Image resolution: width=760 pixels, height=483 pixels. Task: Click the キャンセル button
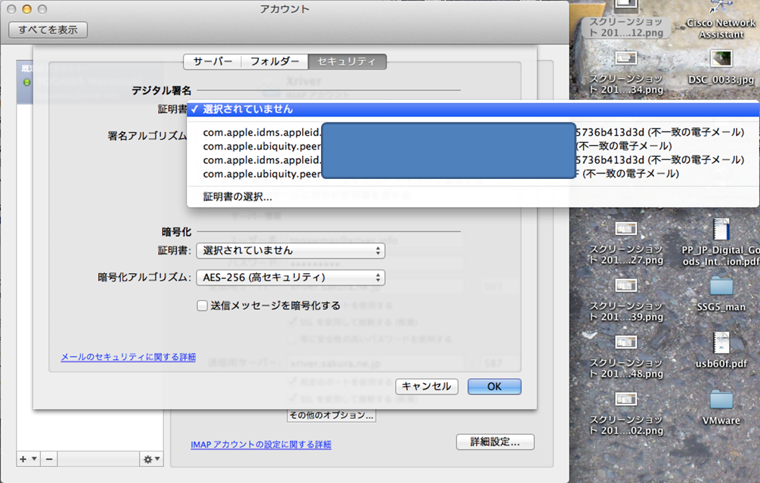[x=426, y=387]
